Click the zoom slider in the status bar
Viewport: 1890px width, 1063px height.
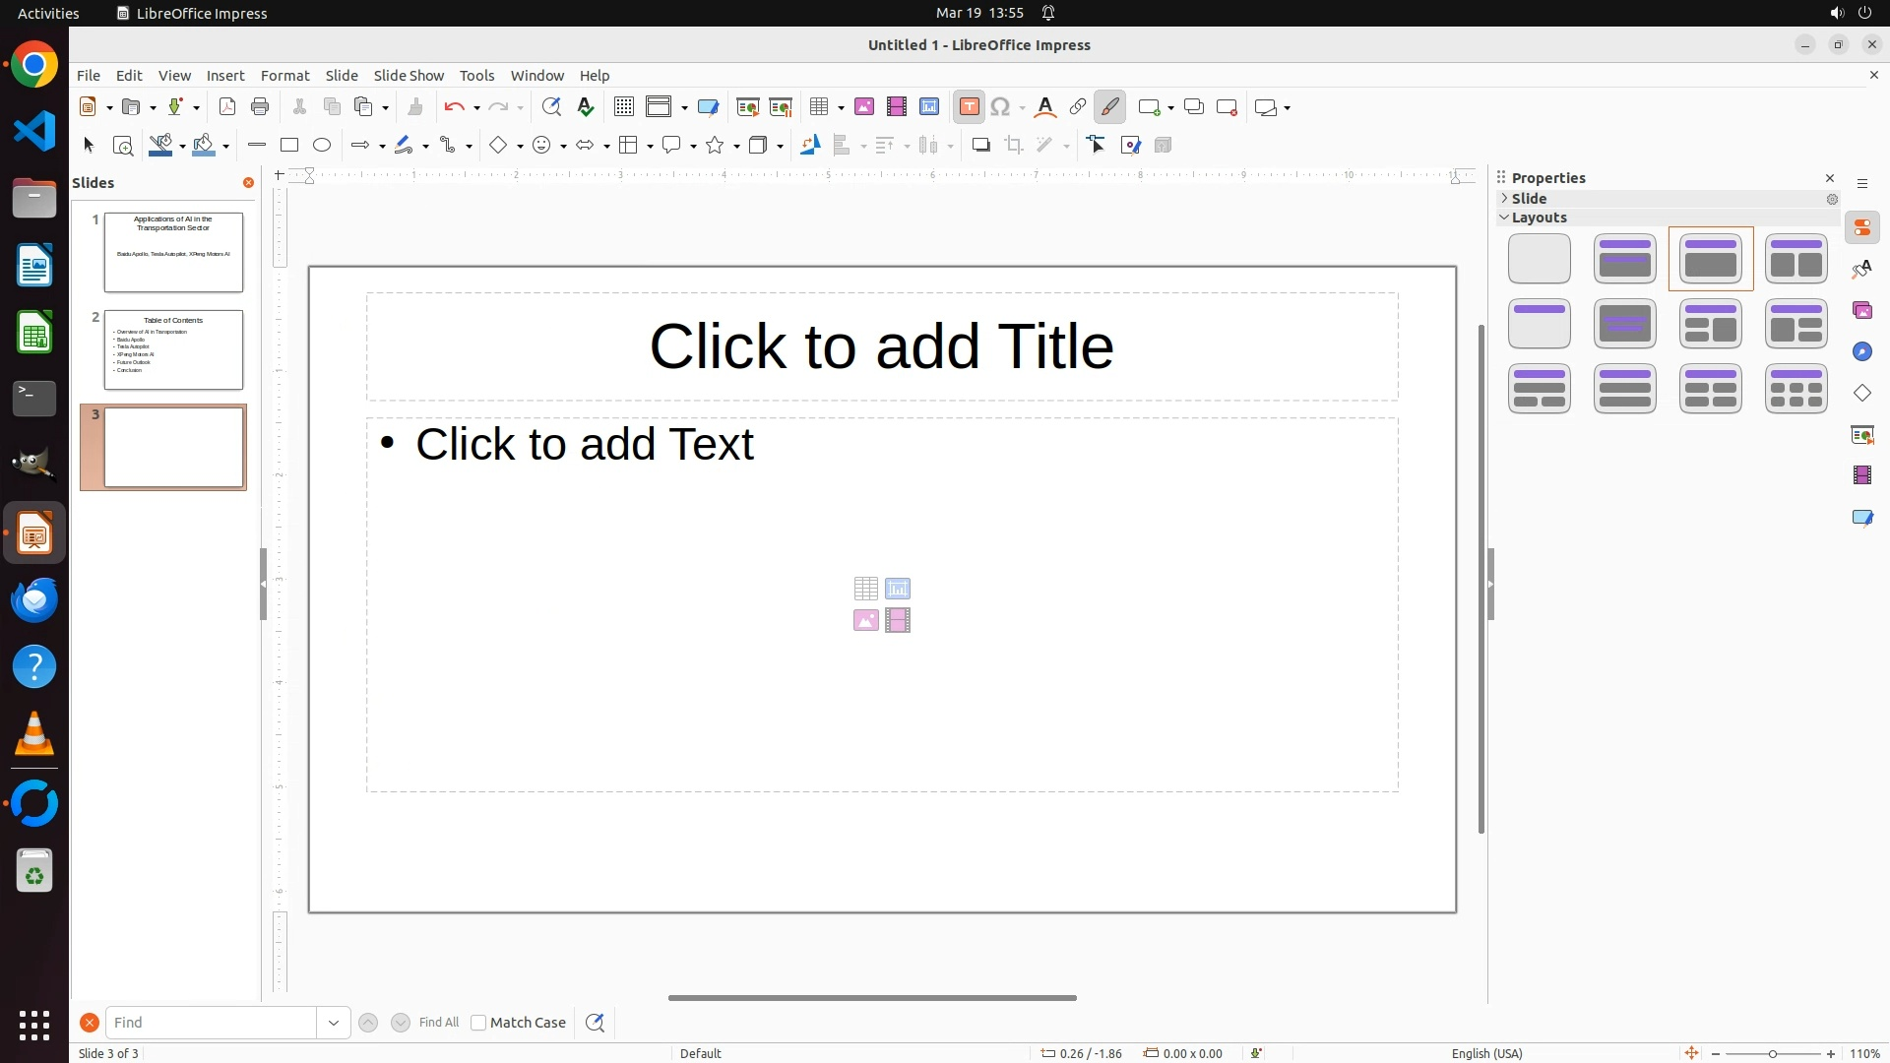pos(1772,1053)
